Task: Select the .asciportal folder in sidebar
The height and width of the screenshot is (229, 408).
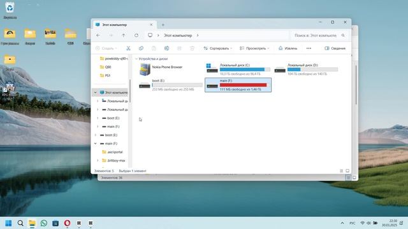Action: [112, 152]
